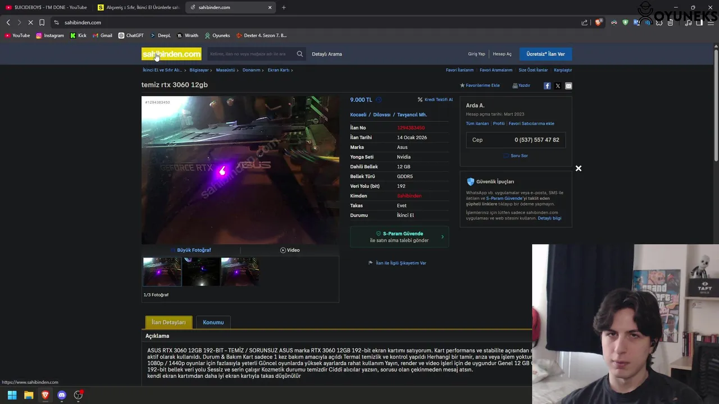Open seller Profili link

(499, 123)
